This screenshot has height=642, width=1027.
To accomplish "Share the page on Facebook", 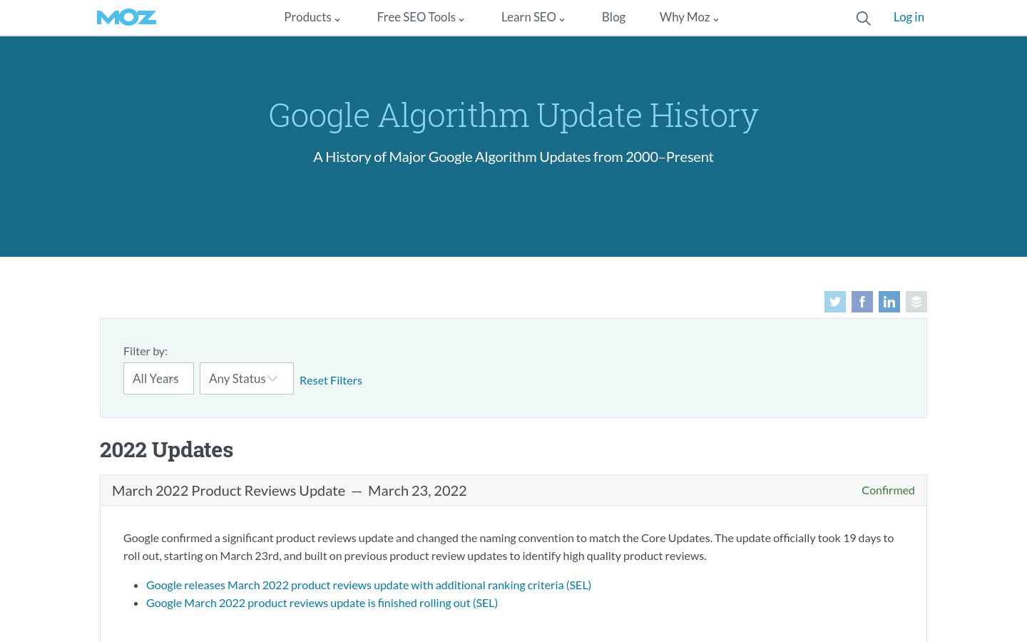I will pyautogui.click(x=862, y=302).
